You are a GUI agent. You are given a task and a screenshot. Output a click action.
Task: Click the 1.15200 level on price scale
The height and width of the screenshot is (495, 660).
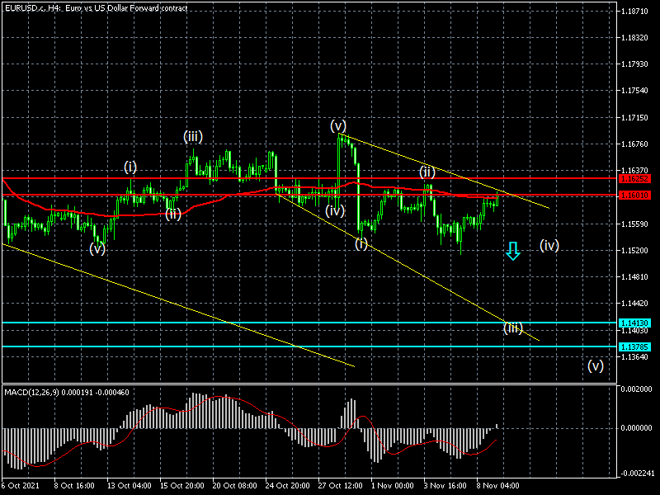(x=635, y=250)
